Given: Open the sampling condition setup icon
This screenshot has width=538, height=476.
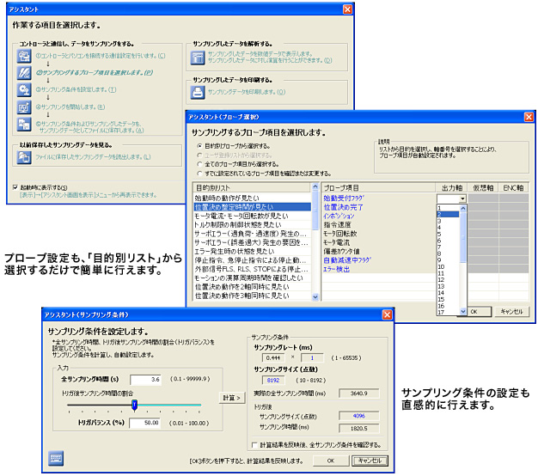Looking at the screenshot, I should [x=24, y=90].
